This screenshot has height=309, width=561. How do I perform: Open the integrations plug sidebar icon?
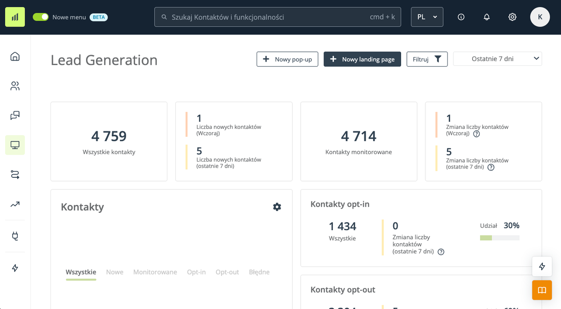point(15,236)
